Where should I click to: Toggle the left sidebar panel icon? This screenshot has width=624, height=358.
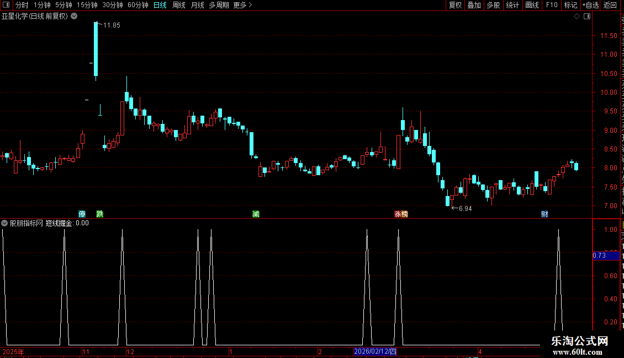coord(6,5)
